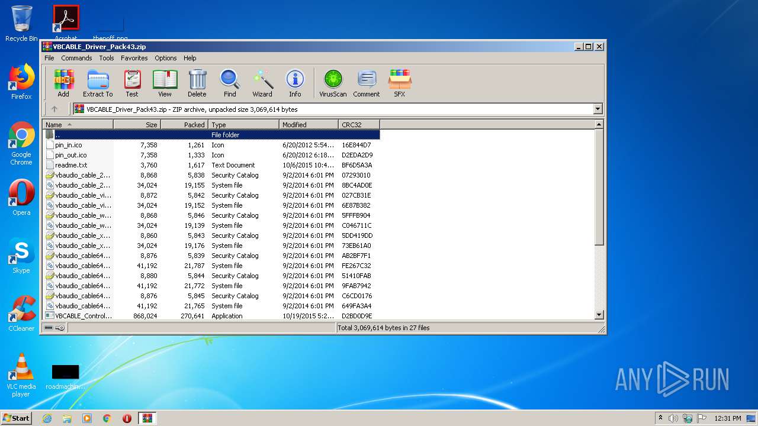The image size is (758, 426).
Task: Open Google Chrome desktop shortcut
Action: pos(21,144)
